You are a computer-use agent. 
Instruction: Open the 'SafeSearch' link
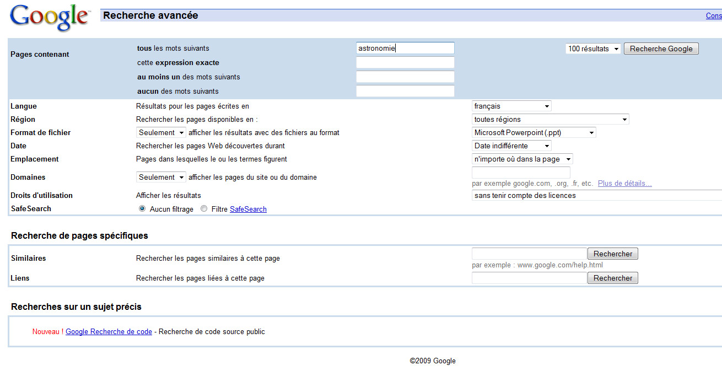(248, 210)
